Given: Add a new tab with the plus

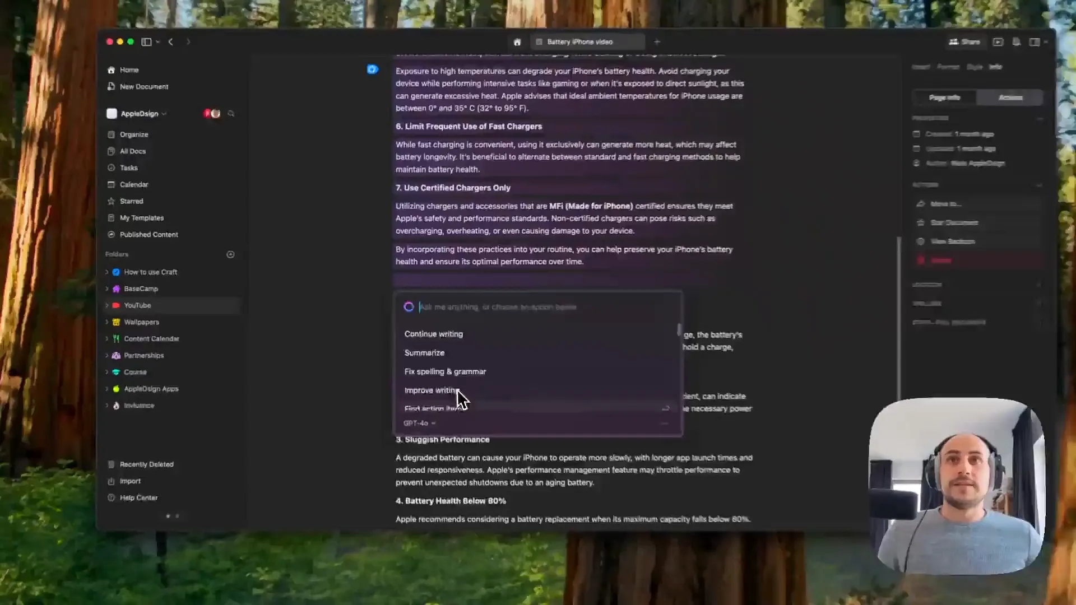Looking at the screenshot, I should point(657,42).
